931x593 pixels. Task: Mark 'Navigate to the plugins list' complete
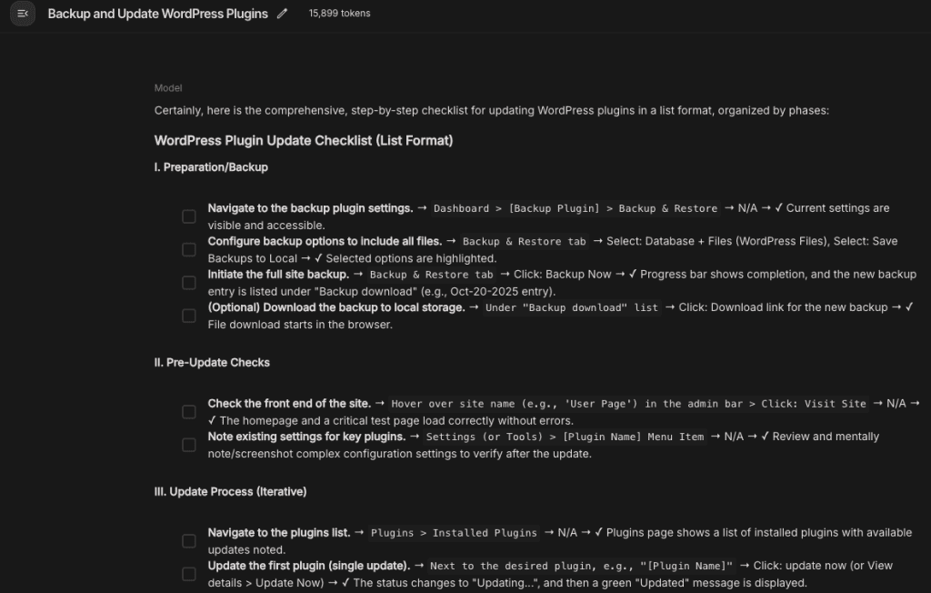[x=189, y=541]
